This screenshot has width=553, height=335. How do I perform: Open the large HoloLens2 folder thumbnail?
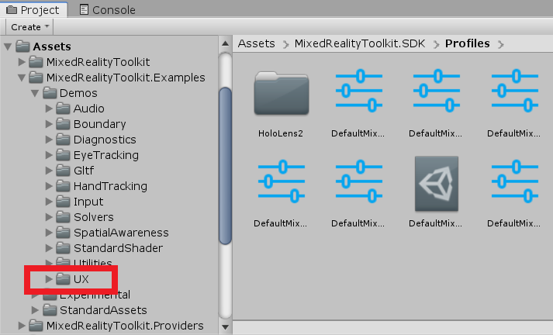point(282,94)
